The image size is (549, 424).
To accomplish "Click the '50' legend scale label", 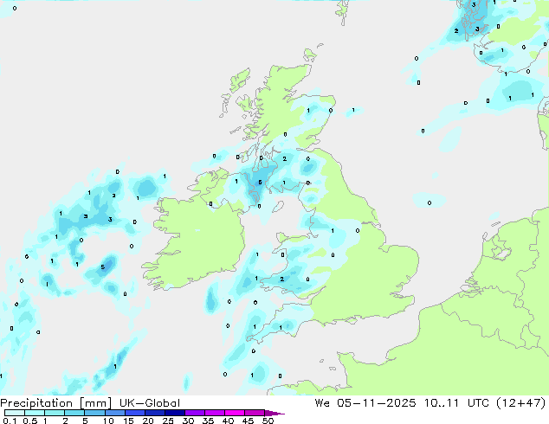I will [x=268, y=421].
